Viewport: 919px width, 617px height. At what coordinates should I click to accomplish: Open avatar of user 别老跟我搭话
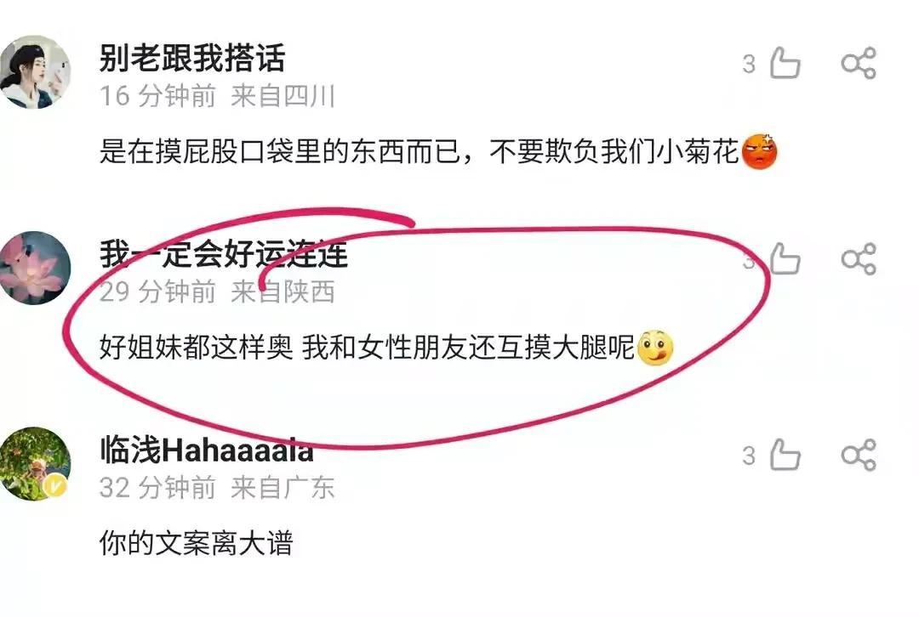pyautogui.click(x=35, y=72)
